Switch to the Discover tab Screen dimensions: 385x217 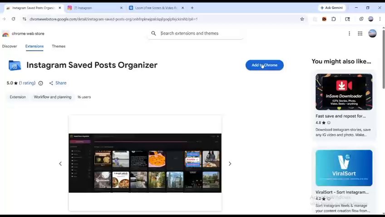pyautogui.click(x=10, y=46)
